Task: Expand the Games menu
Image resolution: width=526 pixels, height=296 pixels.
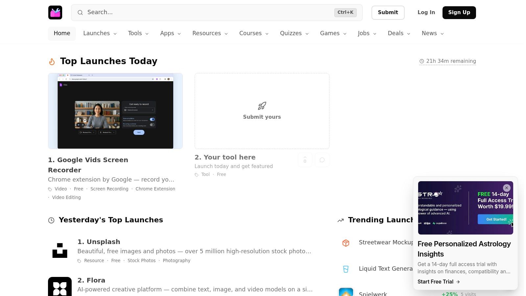Action: click(333, 34)
